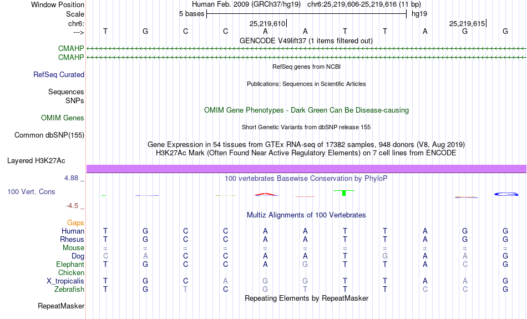Click 'Short Genetic Variants from dbSNP release 155'
This screenshot has height=319, width=527.
pos(306,128)
